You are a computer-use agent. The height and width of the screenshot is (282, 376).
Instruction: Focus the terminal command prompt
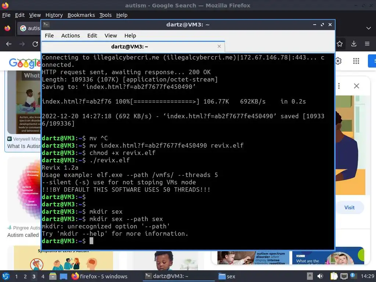91,241
